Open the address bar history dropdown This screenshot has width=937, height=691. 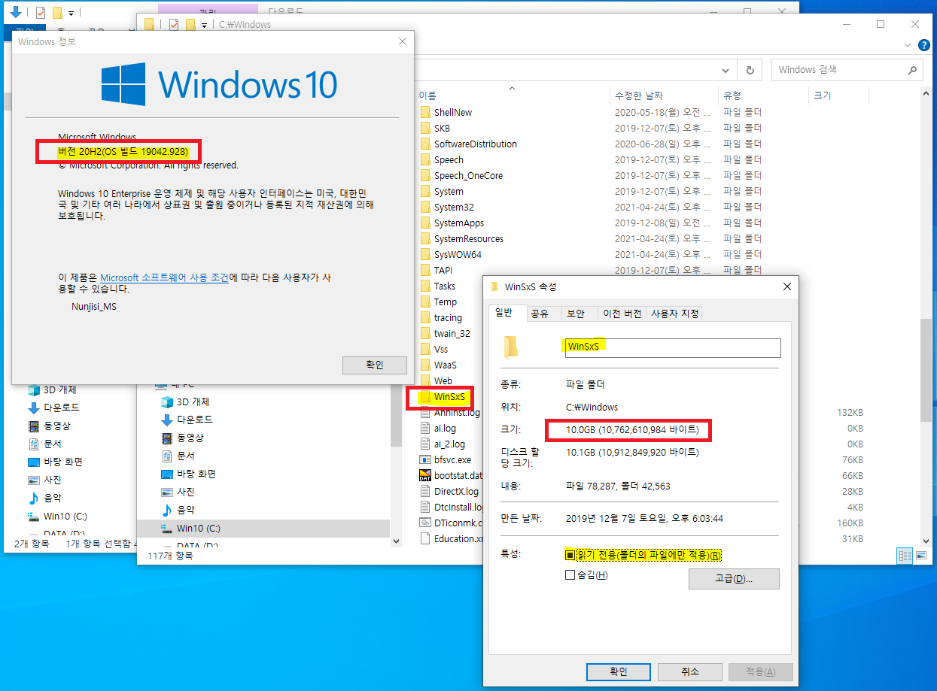pyautogui.click(x=726, y=70)
